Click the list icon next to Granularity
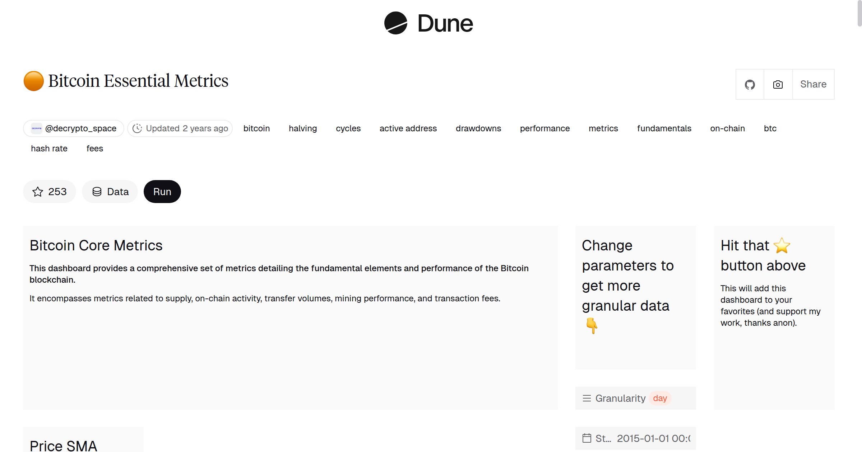 click(586, 398)
